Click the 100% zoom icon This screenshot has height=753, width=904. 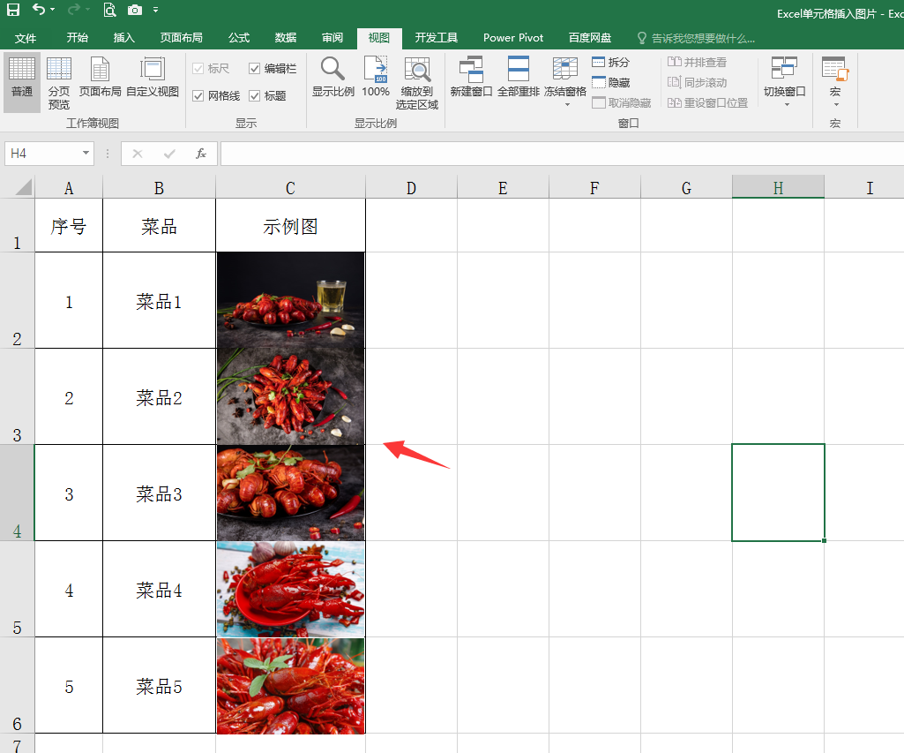(376, 77)
